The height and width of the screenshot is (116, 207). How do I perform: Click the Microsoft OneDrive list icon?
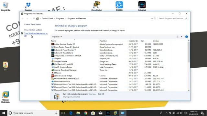[52, 82]
